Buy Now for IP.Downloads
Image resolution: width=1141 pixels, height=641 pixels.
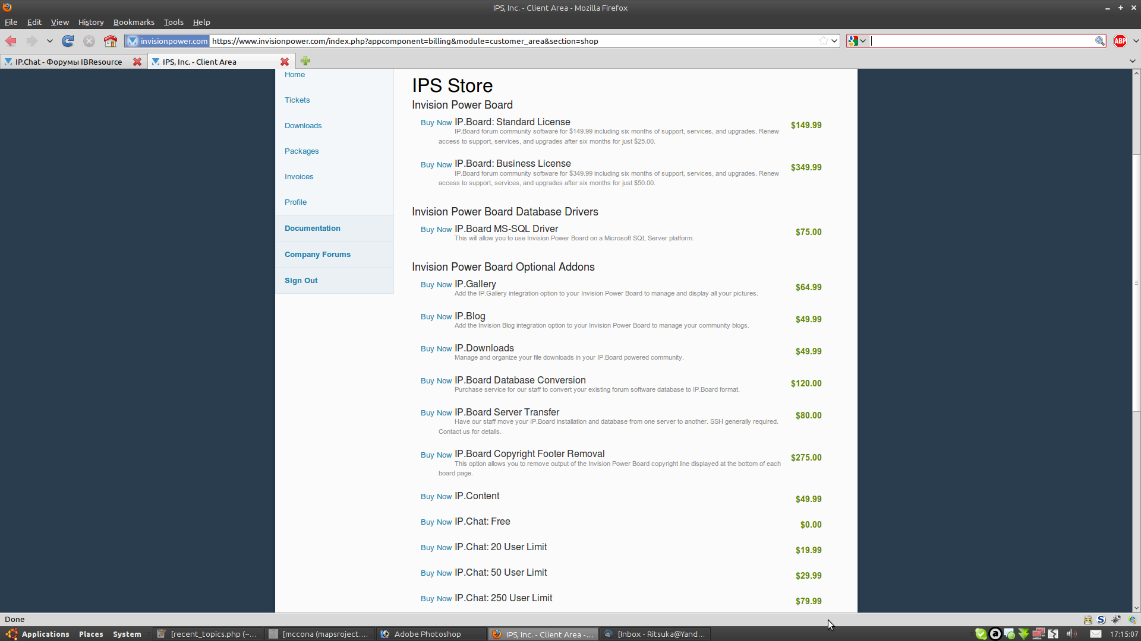pos(436,349)
